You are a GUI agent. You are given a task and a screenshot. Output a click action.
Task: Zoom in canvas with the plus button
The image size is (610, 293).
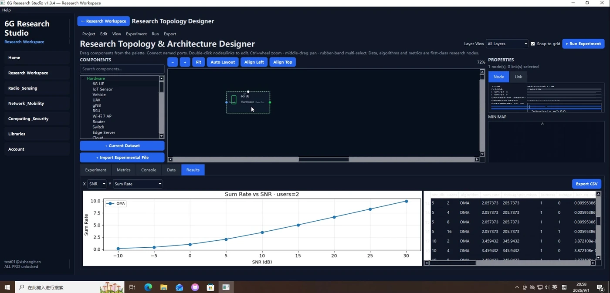tap(185, 62)
